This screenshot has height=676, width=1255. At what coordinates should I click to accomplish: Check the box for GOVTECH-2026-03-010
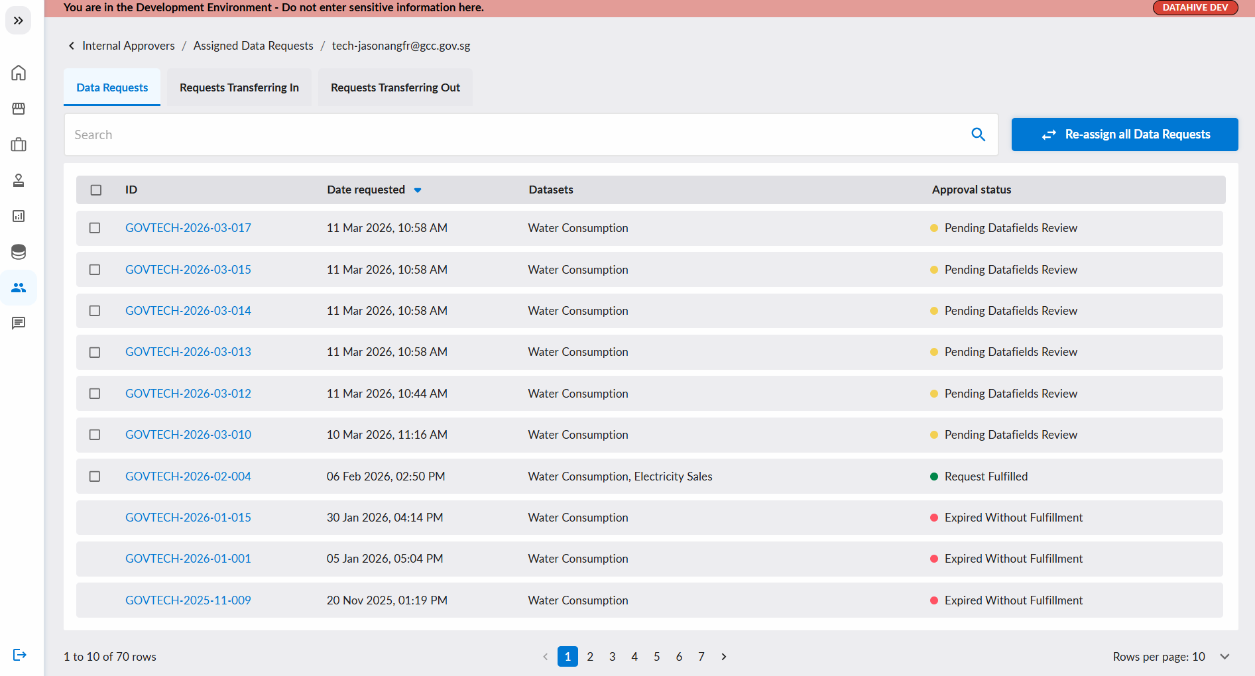click(95, 435)
